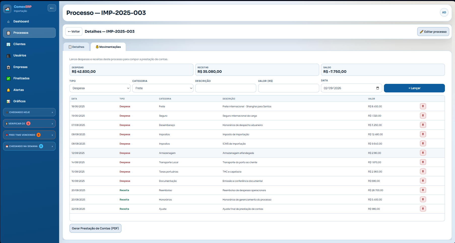Open Gráficos in the sidebar

coord(29,101)
